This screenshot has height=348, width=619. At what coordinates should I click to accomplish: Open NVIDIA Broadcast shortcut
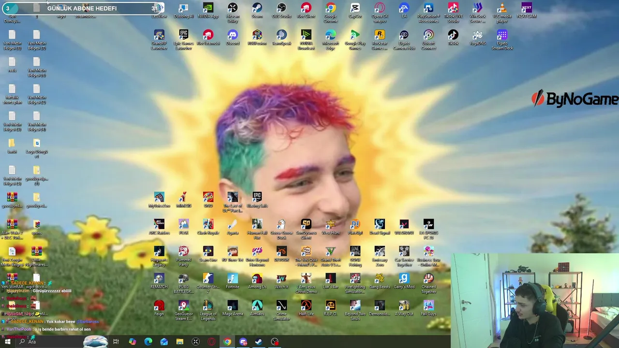[x=306, y=40]
